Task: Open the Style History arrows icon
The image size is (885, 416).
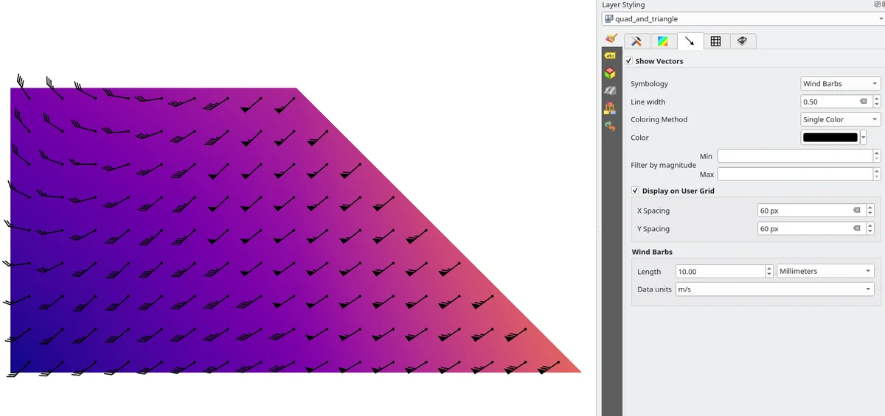Action: click(x=611, y=126)
